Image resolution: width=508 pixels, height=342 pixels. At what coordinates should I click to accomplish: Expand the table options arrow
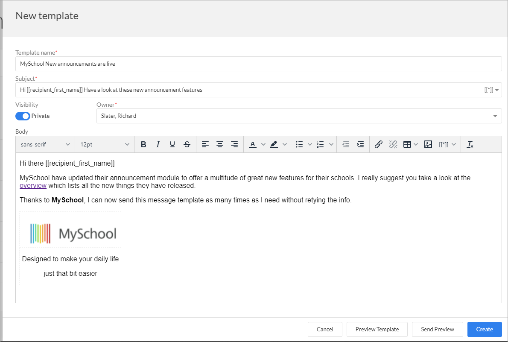(x=416, y=145)
